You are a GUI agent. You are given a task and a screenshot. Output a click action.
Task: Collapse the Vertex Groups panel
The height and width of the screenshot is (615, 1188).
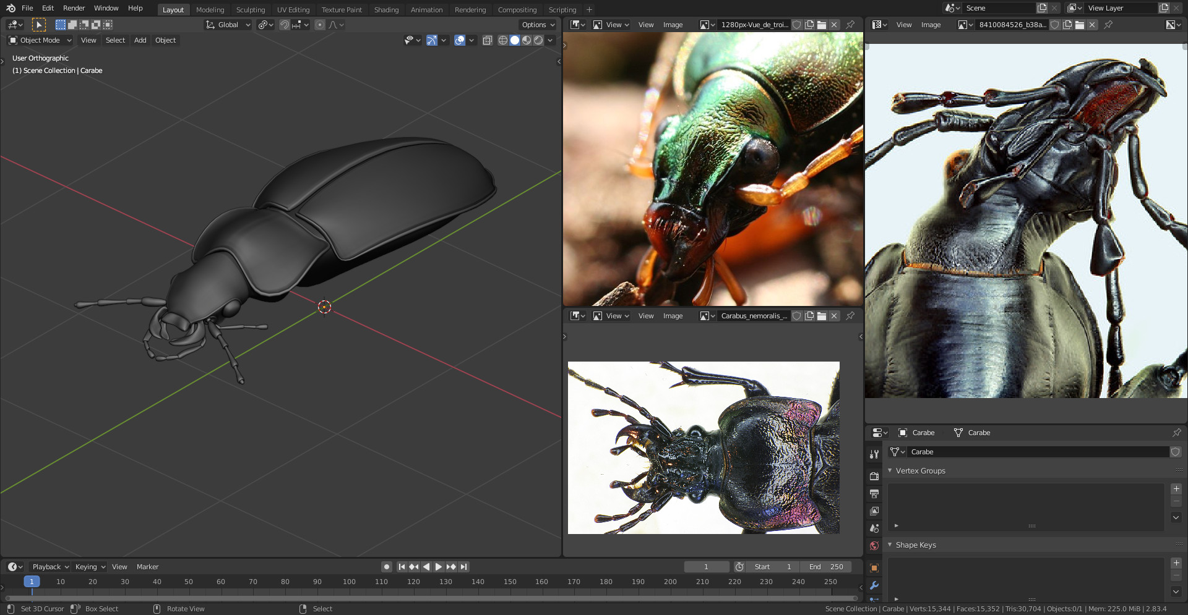pos(890,470)
